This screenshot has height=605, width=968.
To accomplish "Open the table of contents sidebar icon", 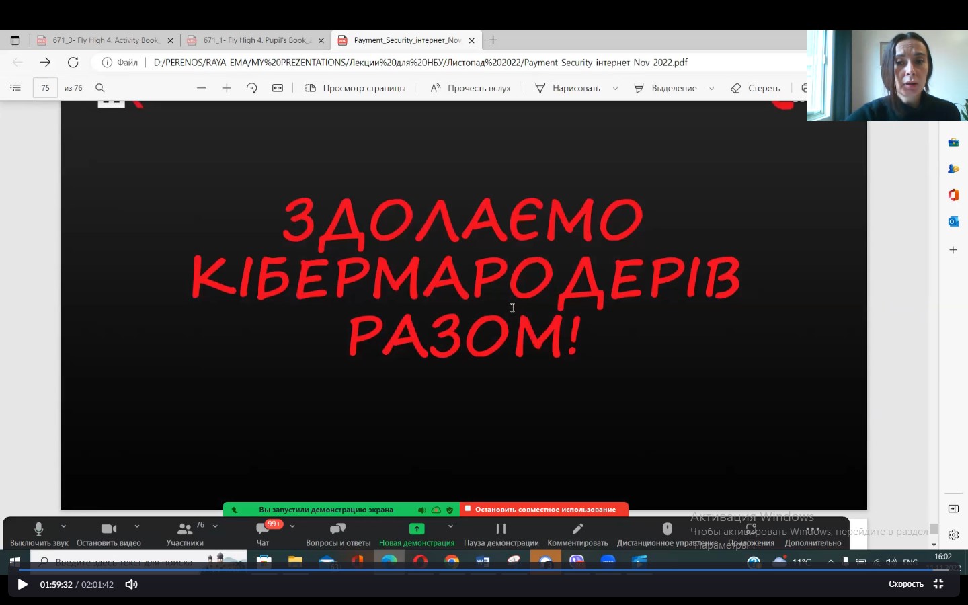I will point(15,88).
